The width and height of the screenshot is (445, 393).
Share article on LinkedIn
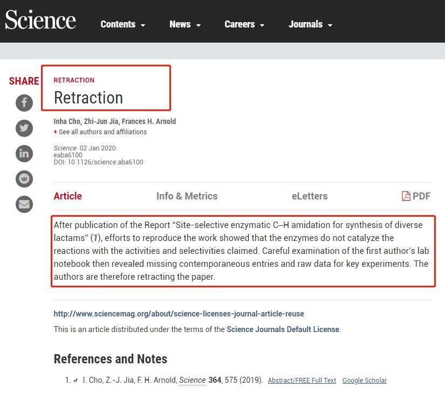pyautogui.click(x=24, y=154)
